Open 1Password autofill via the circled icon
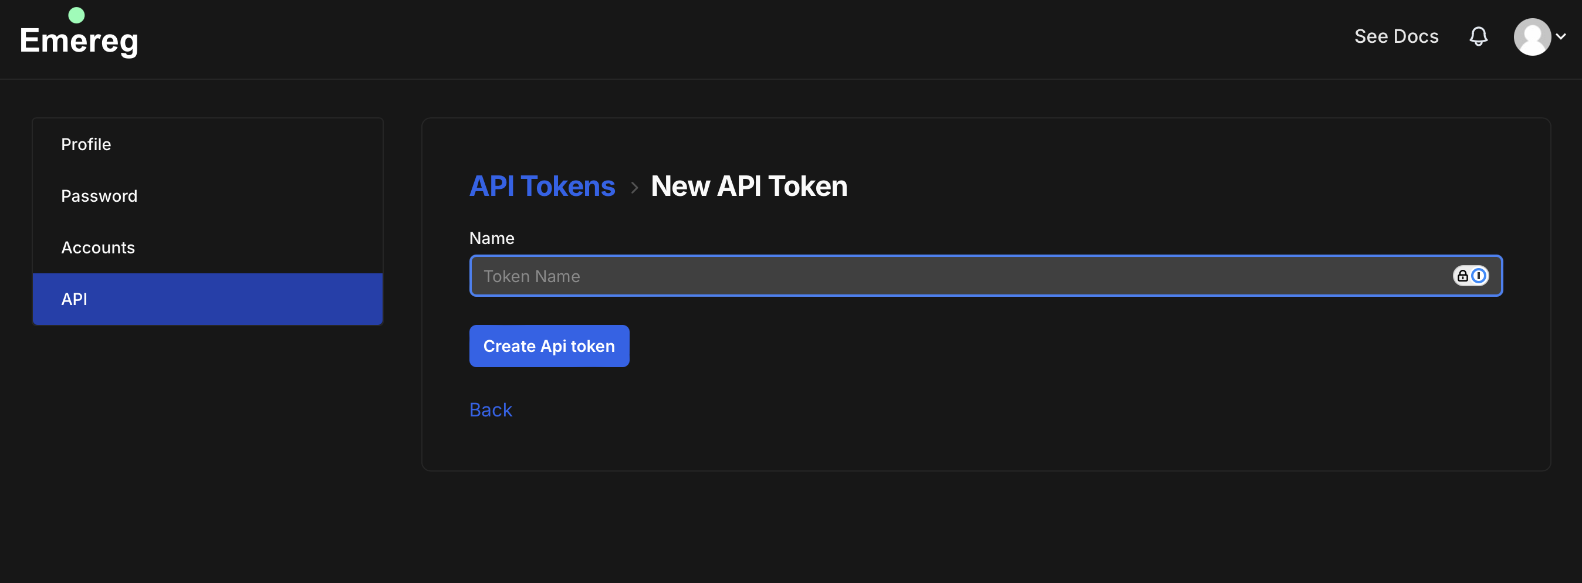The image size is (1582, 583). click(x=1478, y=276)
